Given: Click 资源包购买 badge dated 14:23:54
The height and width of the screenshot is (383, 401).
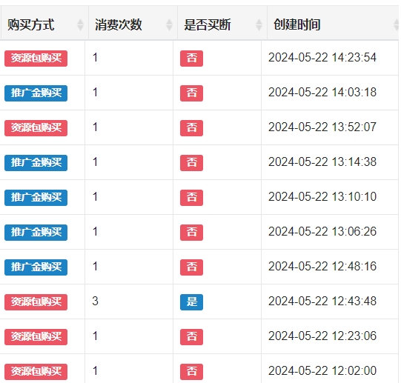Looking at the screenshot, I should pos(36,59).
